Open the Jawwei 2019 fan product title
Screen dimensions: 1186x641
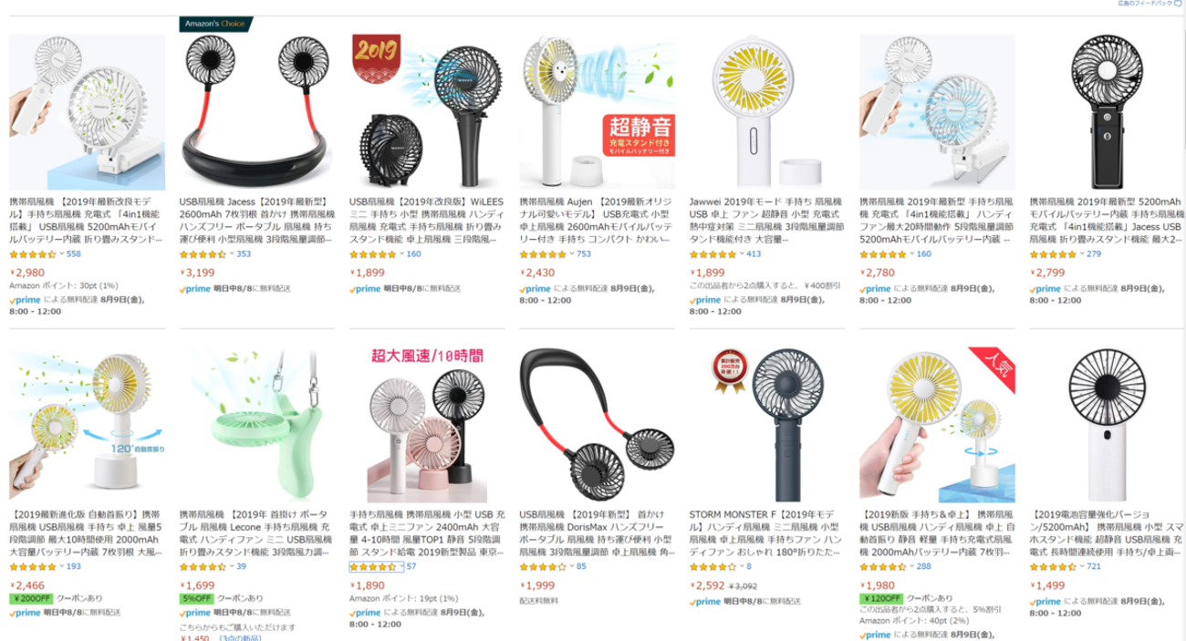pyautogui.click(x=766, y=220)
